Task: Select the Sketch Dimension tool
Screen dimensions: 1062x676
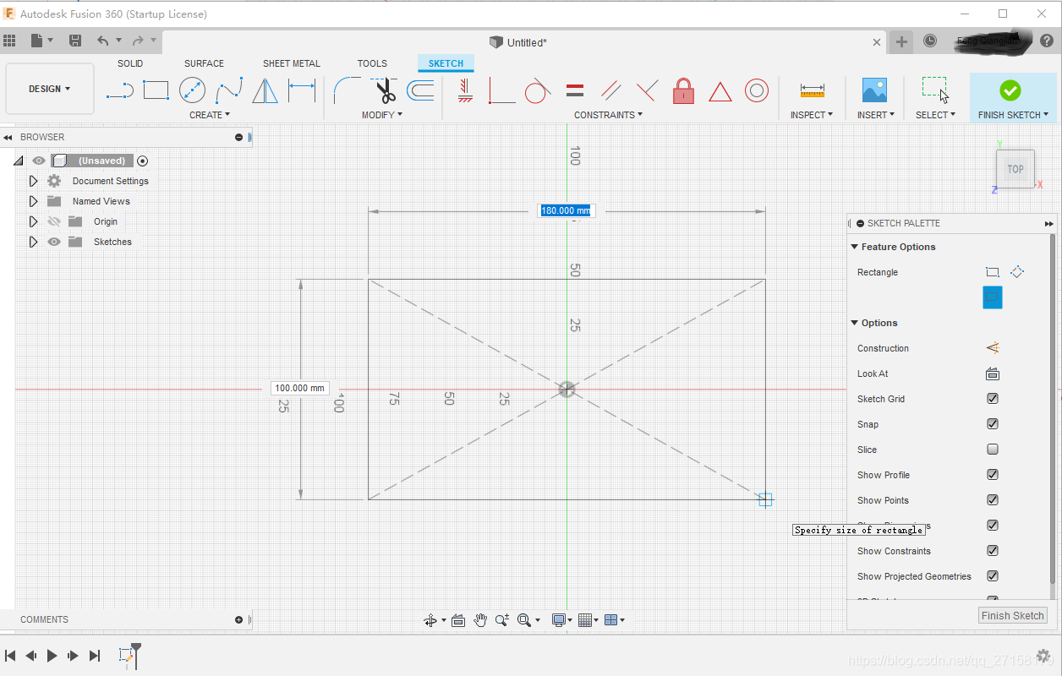Action: (x=301, y=90)
